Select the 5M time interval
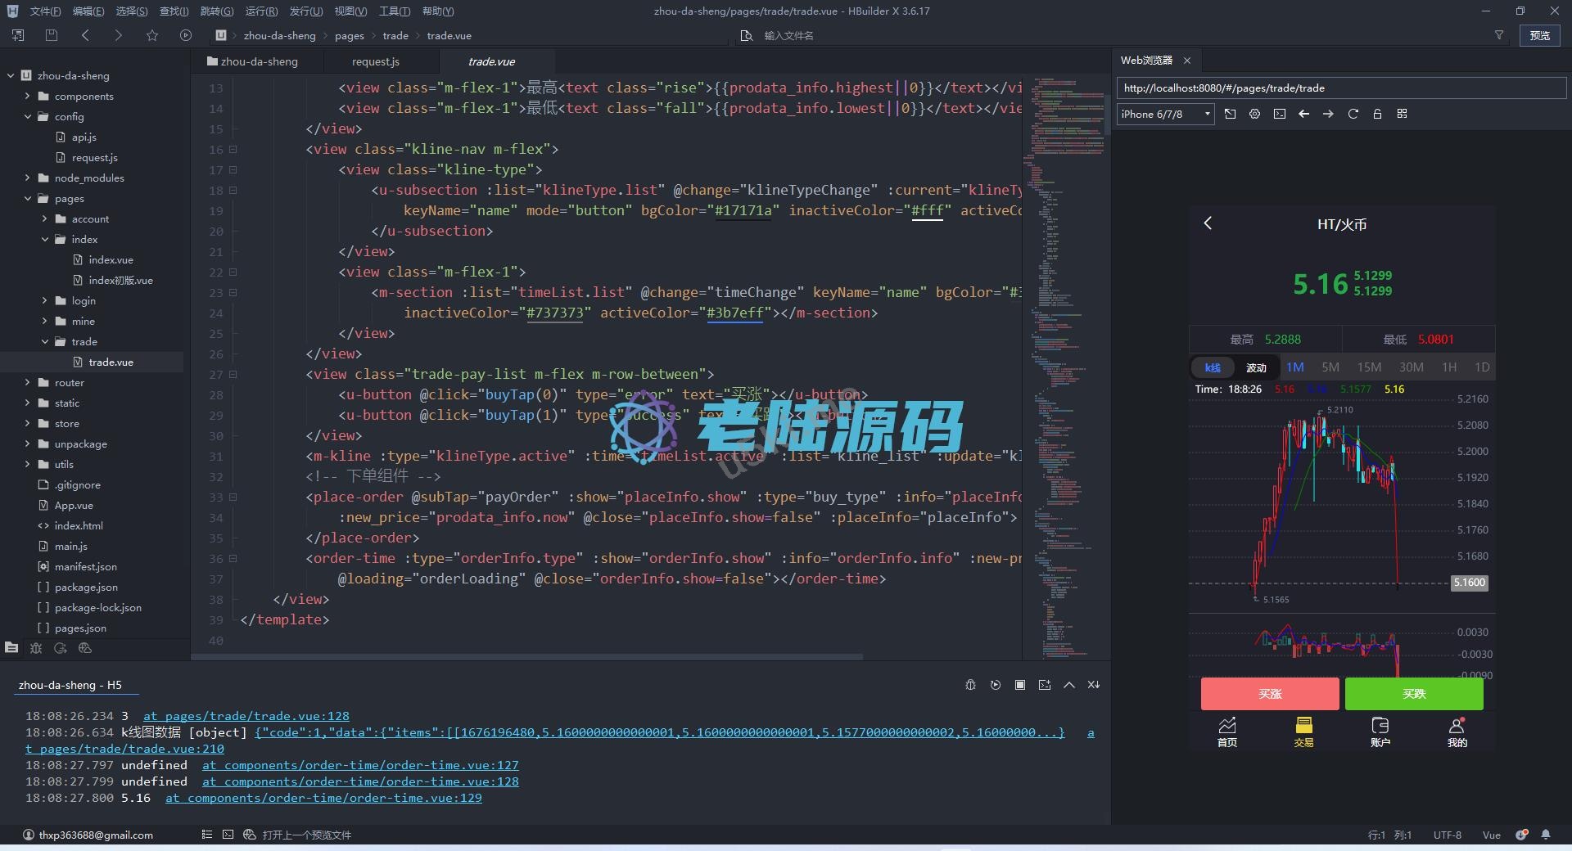1572x851 pixels. pos(1330,367)
